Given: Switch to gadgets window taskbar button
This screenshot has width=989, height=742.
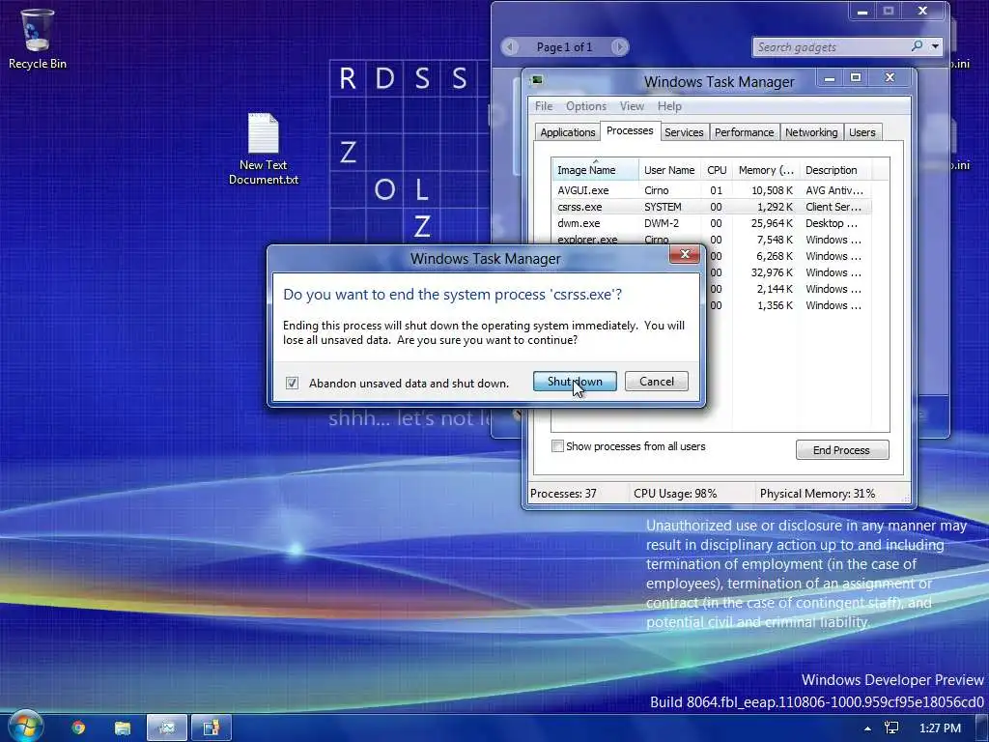Looking at the screenshot, I should (x=212, y=728).
